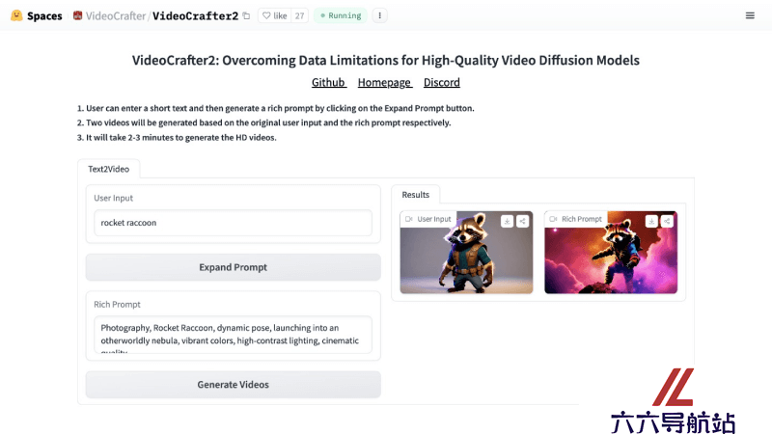Switch to the Results tab

tap(416, 195)
